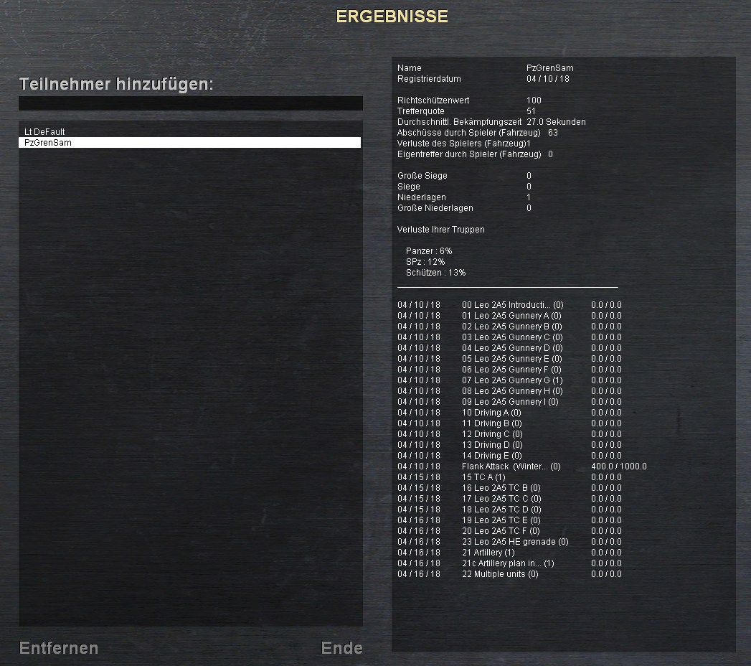Click the Entfernen button

point(59,648)
